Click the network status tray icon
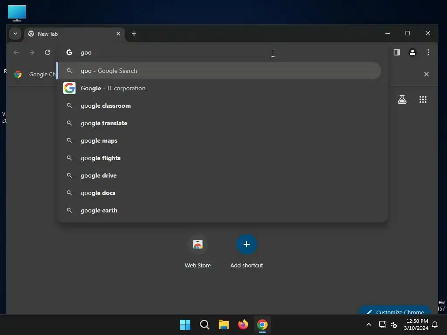 point(382,325)
